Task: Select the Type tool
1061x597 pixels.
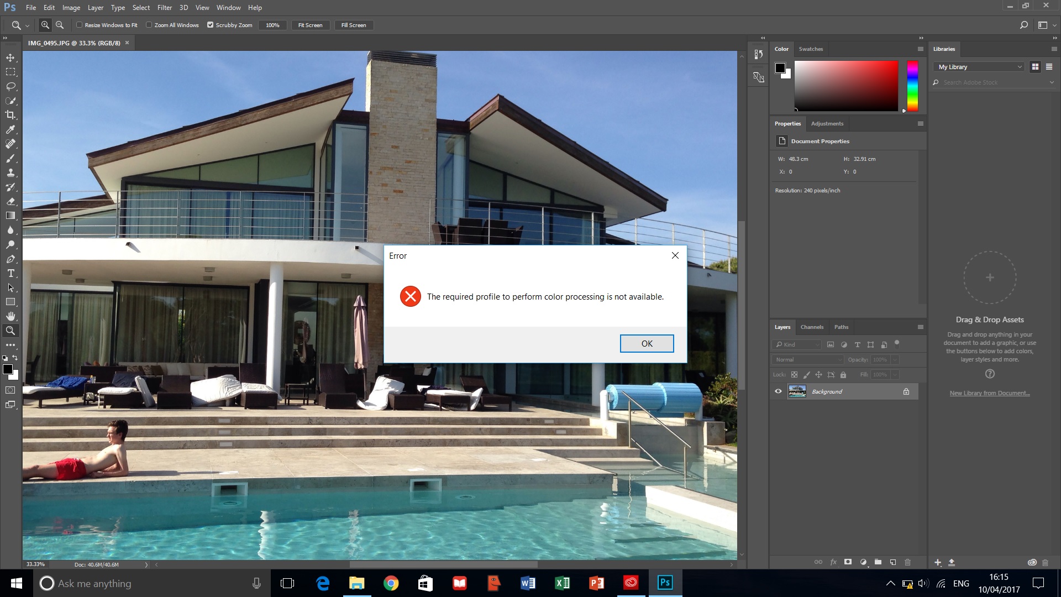Action: 10,274
